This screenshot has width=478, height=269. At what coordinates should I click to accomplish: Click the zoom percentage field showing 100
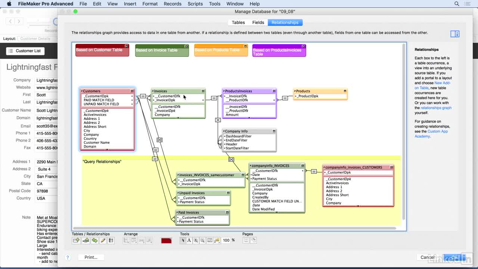tap(226, 240)
